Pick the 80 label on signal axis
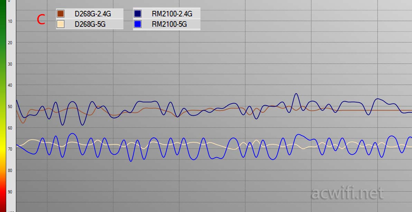412x212 pixels. [x=10, y=171]
